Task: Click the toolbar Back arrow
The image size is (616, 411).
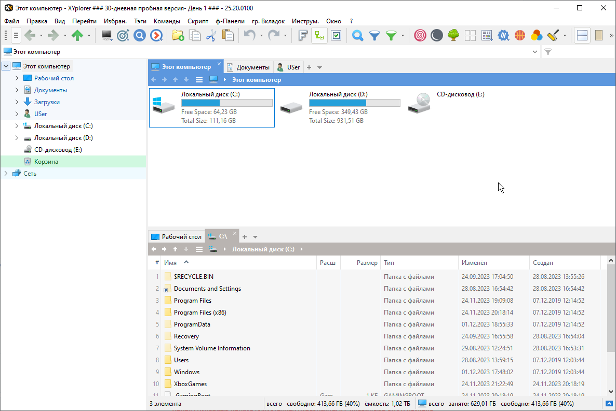Action: (30, 35)
